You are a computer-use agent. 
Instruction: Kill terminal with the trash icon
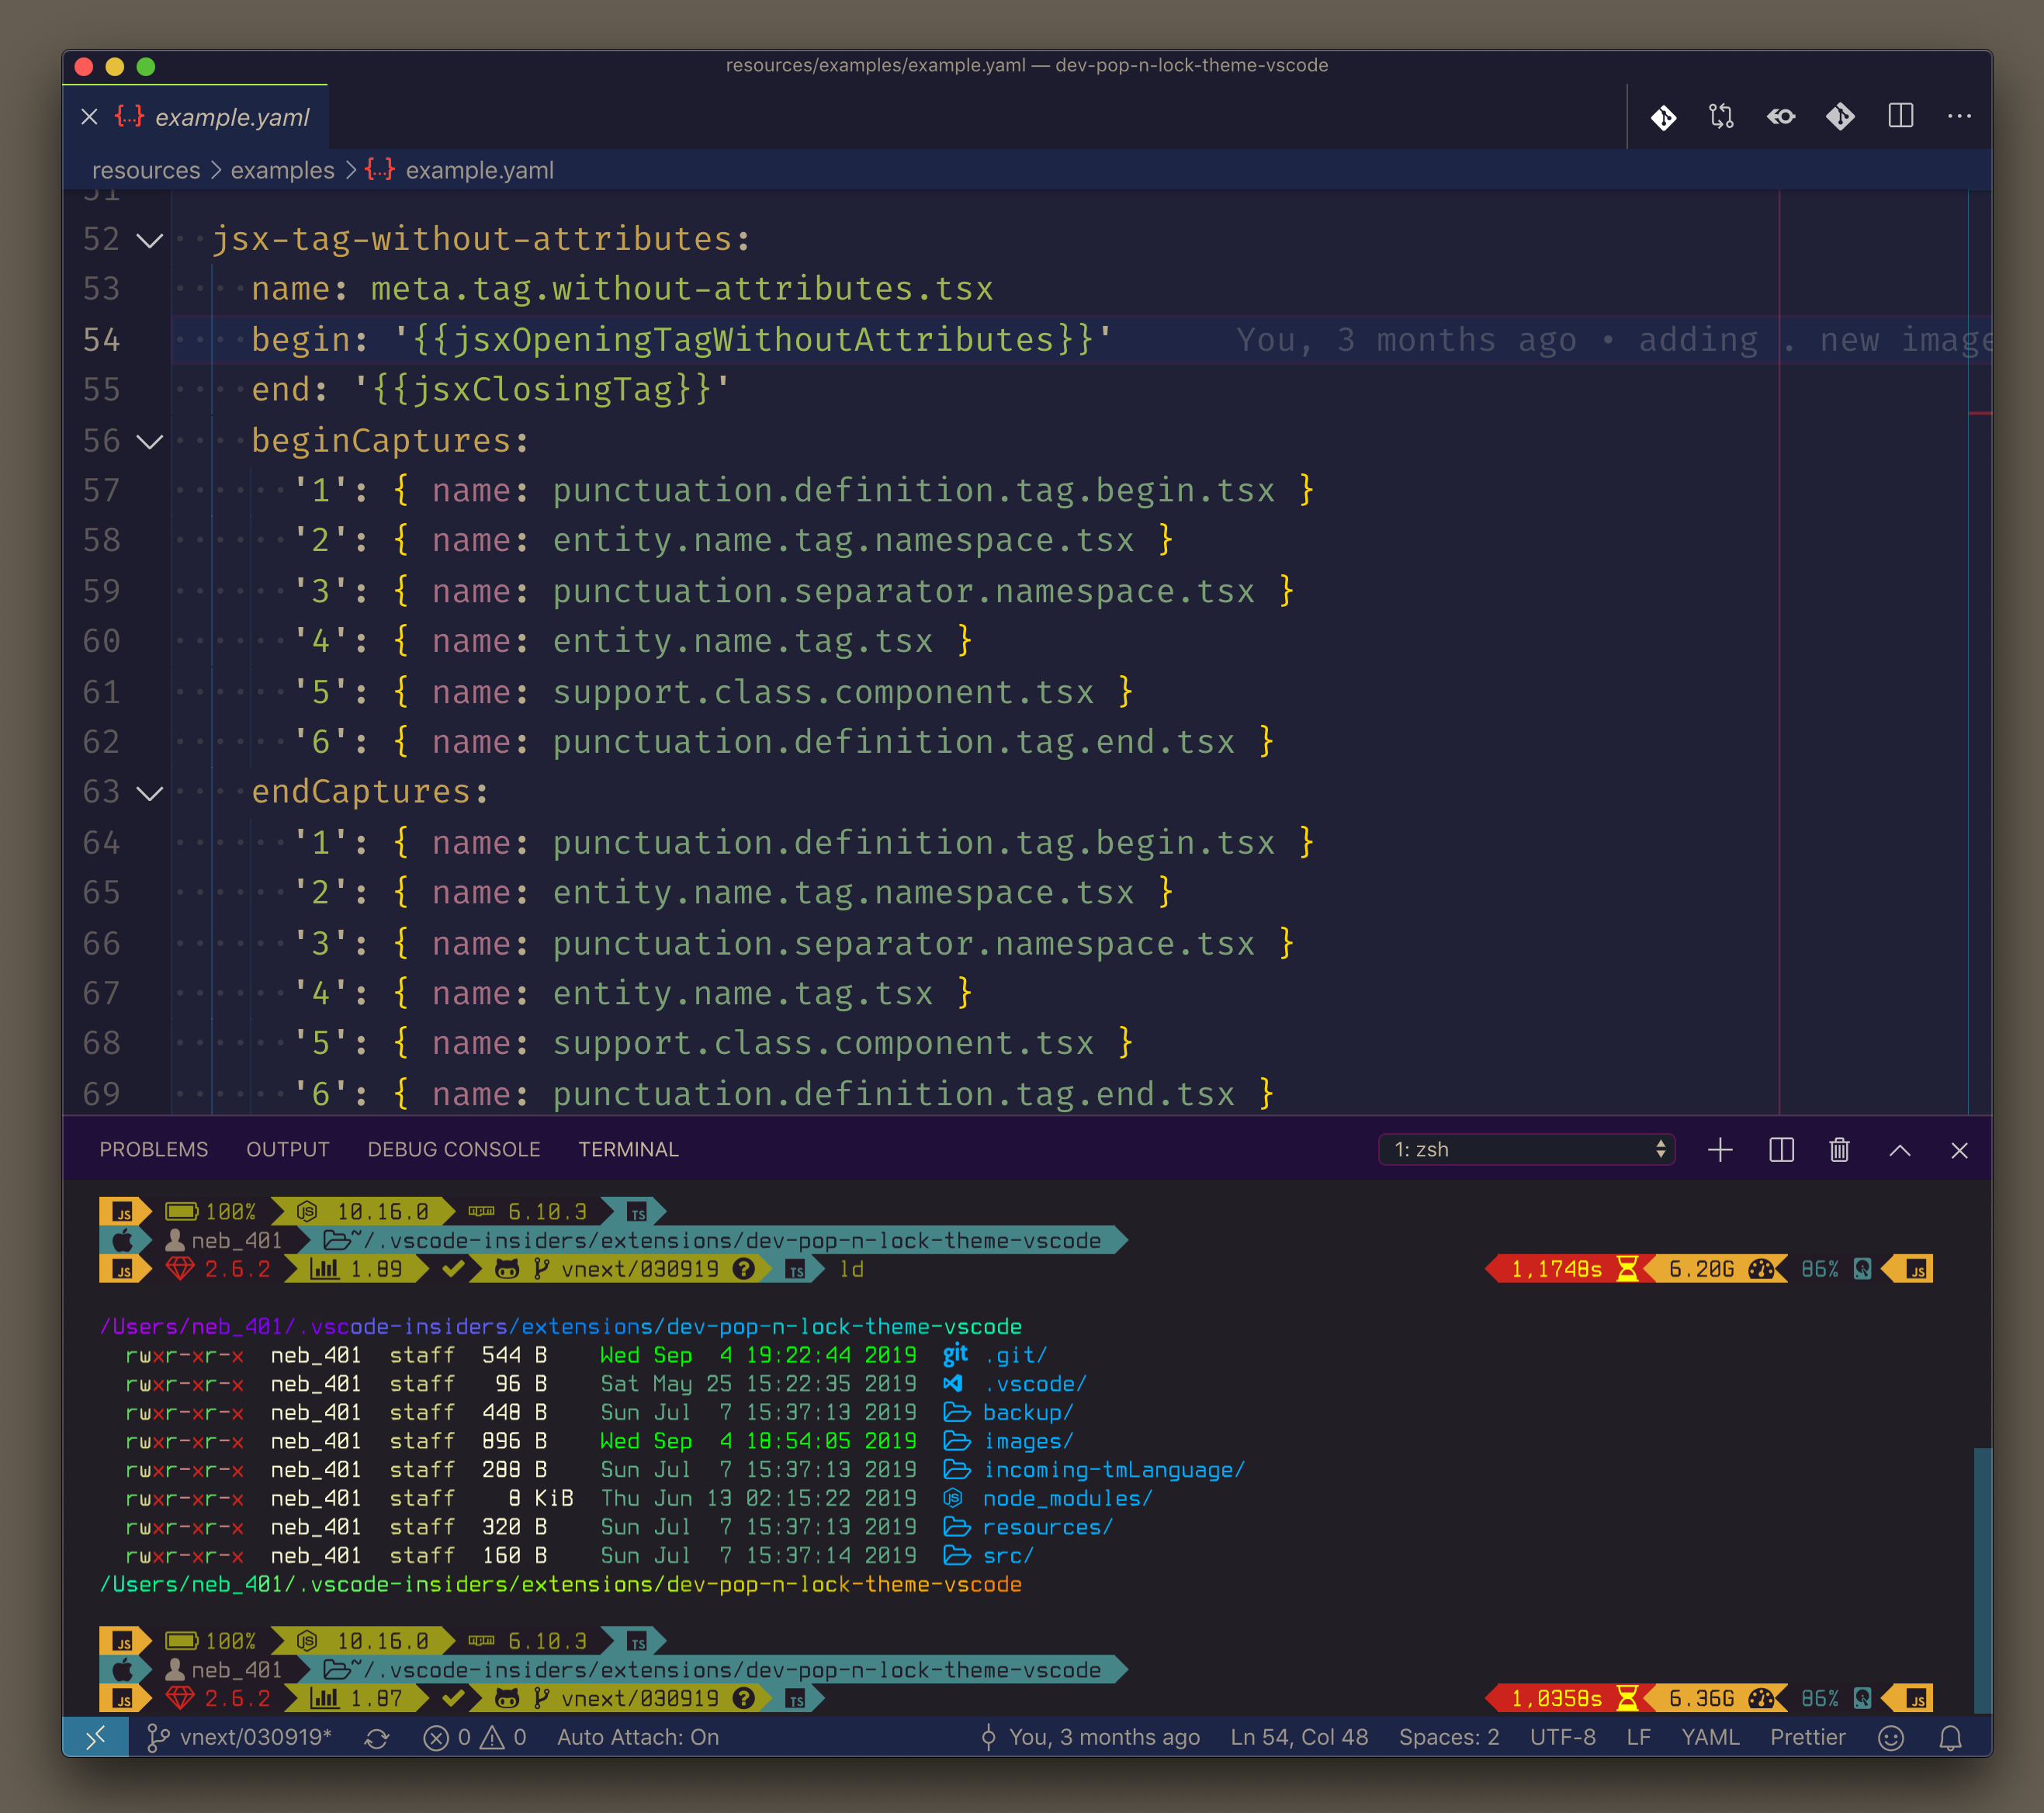click(x=1839, y=1150)
